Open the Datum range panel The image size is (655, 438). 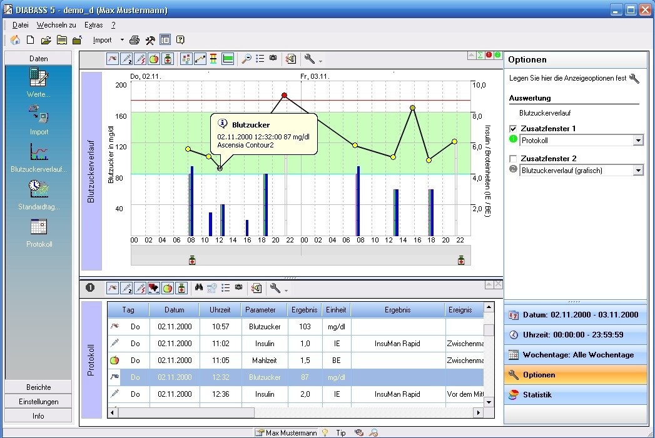(575, 315)
